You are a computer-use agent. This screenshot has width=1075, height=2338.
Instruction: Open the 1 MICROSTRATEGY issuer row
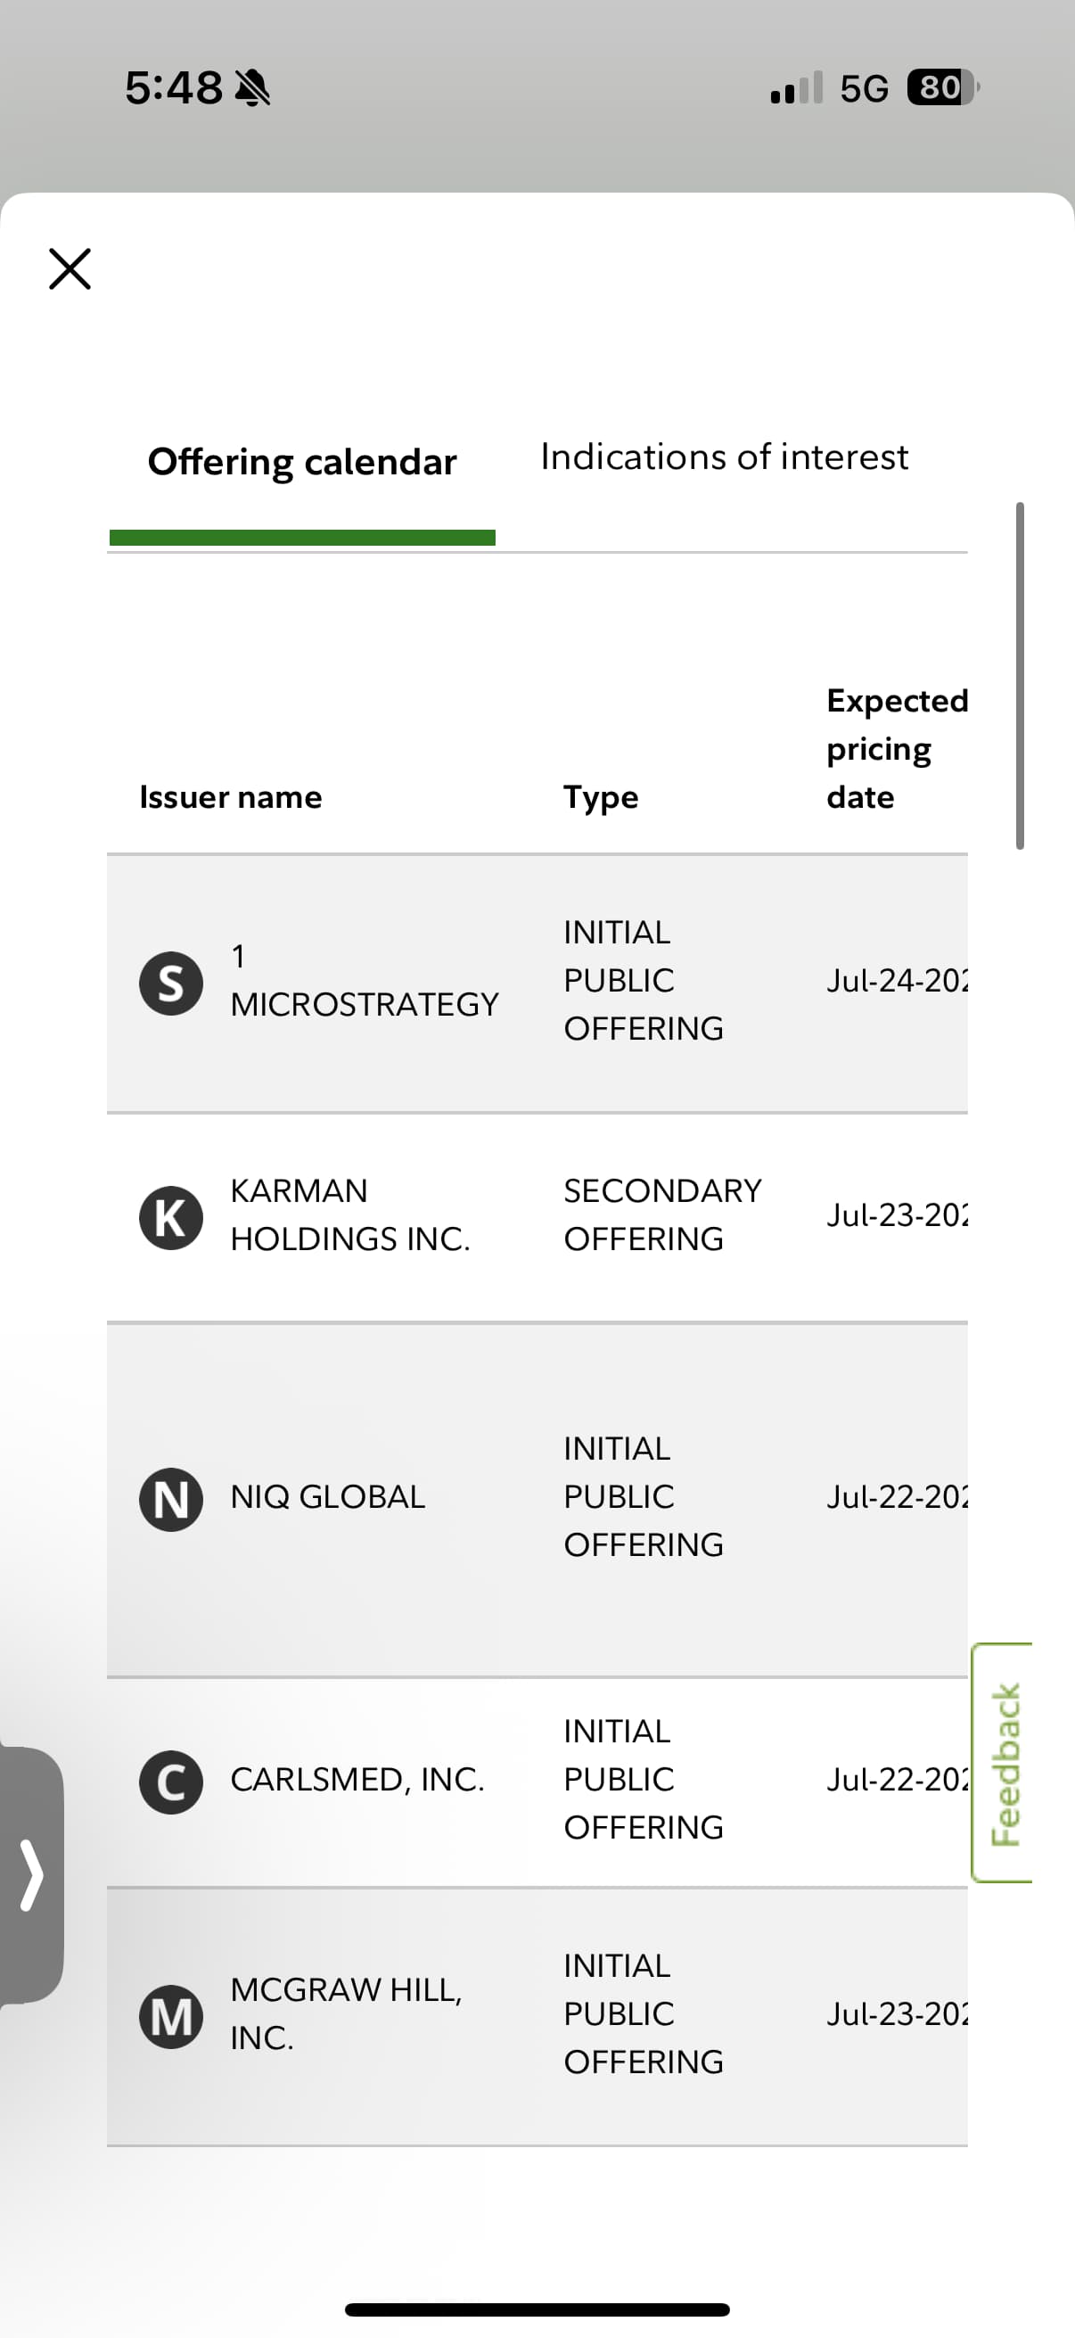[364, 981]
